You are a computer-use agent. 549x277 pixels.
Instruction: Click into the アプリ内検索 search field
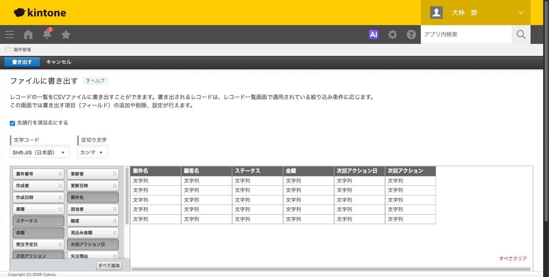[466, 34]
